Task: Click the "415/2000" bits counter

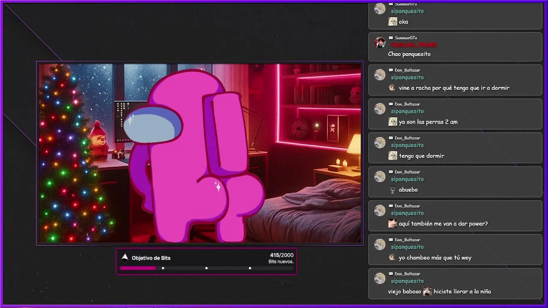Action: pyautogui.click(x=282, y=255)
